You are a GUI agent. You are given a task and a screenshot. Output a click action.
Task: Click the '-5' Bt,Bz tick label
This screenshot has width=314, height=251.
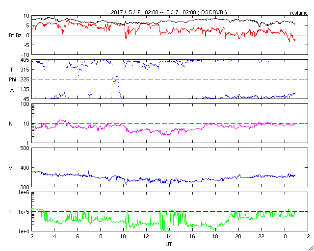(27, 45)
